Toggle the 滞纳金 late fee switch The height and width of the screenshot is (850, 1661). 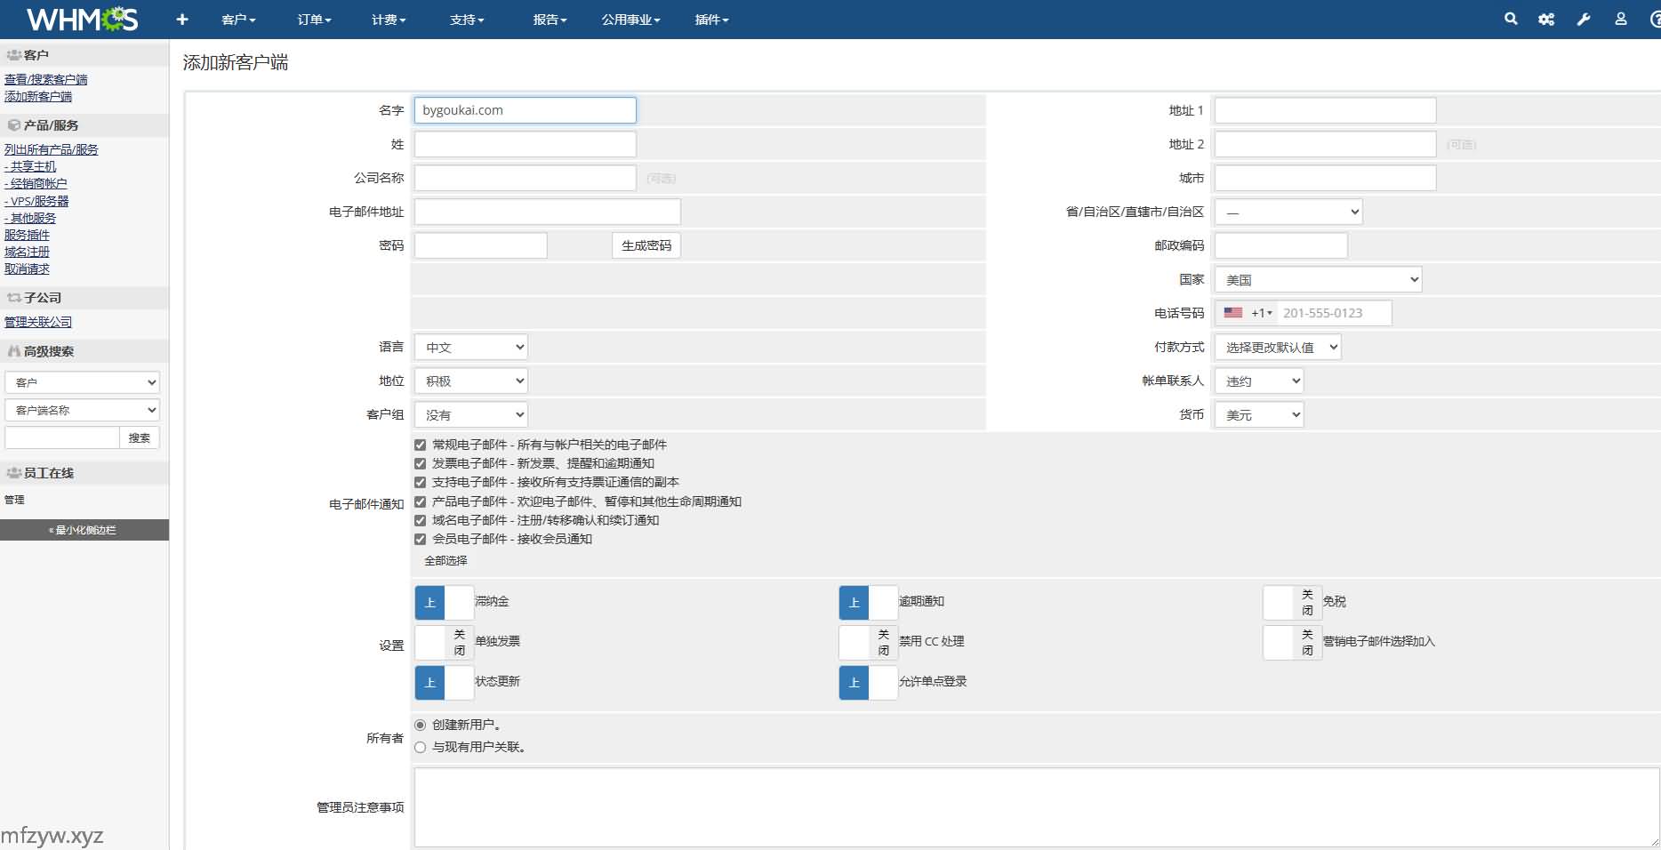point(444,602)
